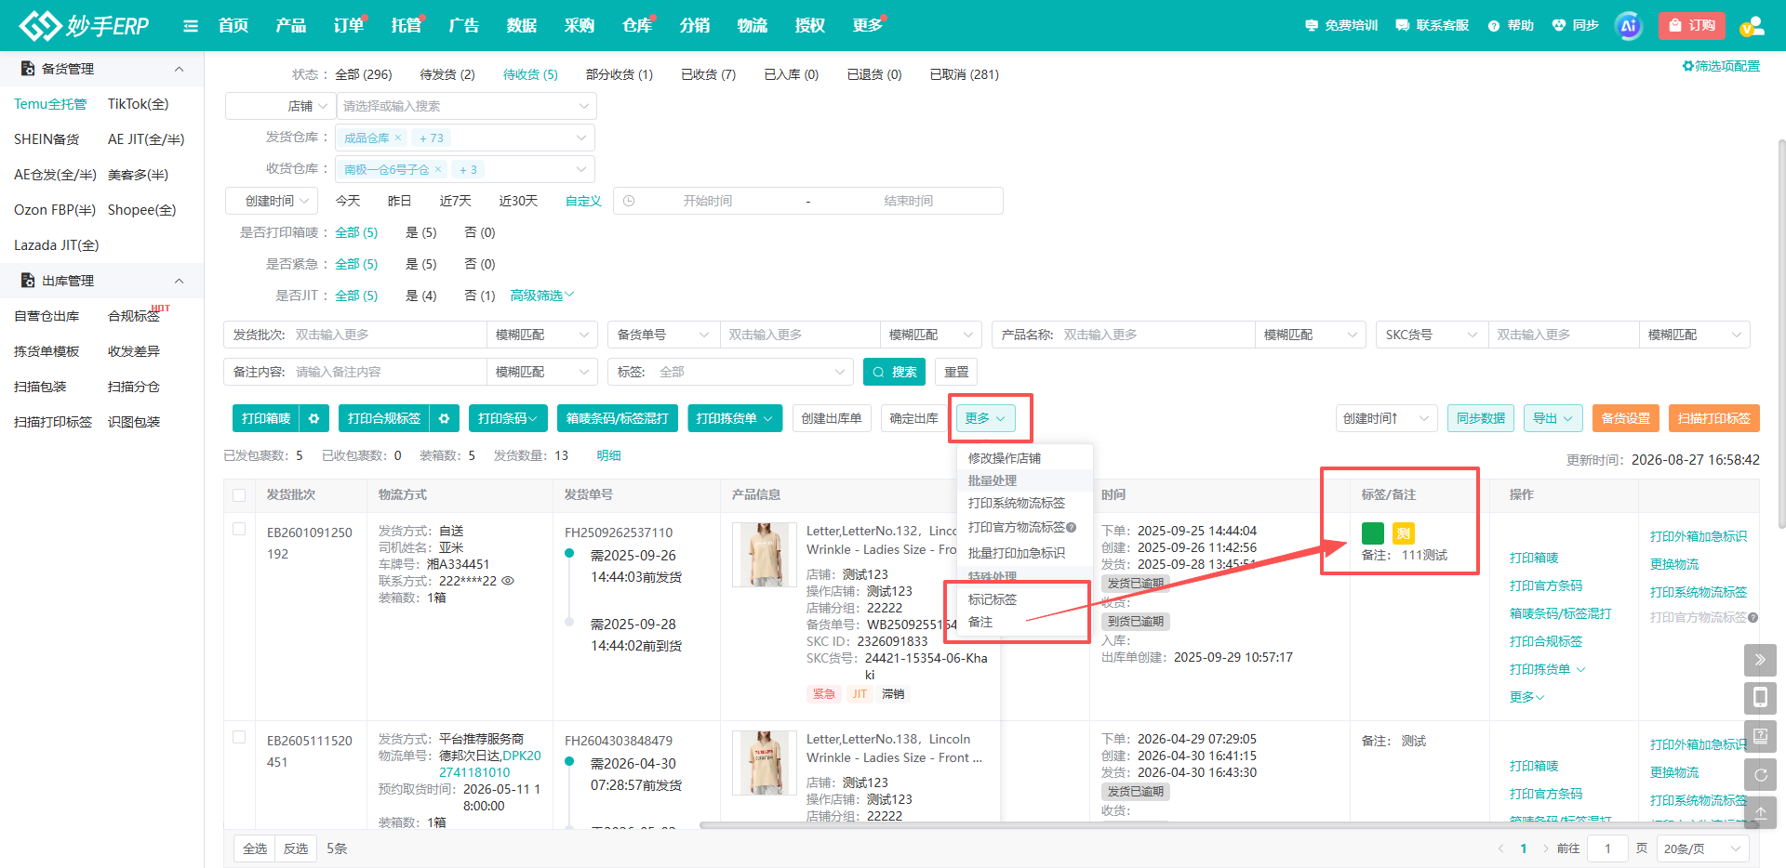The height and width of the screenshot is (868, 1786).
Task: Open the 标签 全部 dropdown
Action: pos(730,372)
